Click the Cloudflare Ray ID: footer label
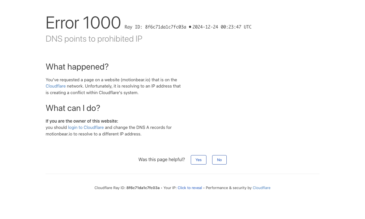 110,188
